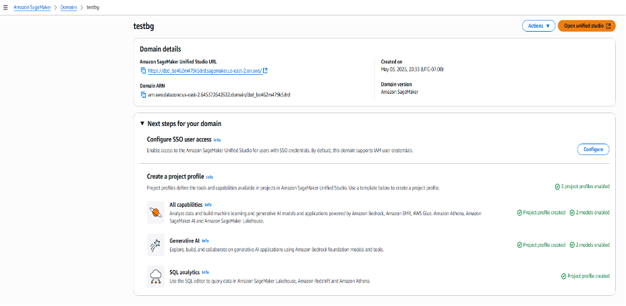Image resolution: width=626 pixels, height=306 pixels.
Task: Open Info next to All capabilities
Action: 208,205
